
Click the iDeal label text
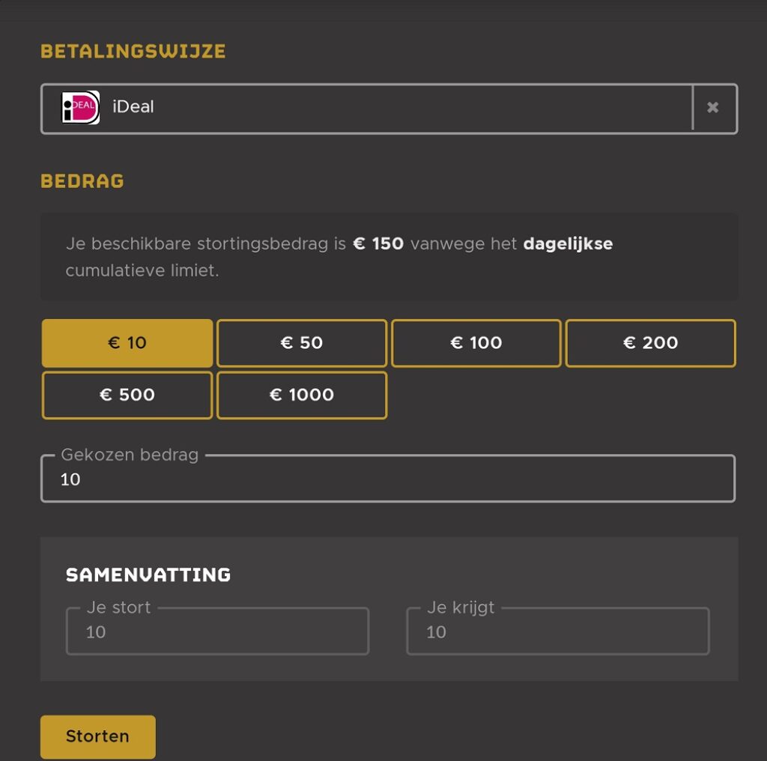tap(135, 107)
